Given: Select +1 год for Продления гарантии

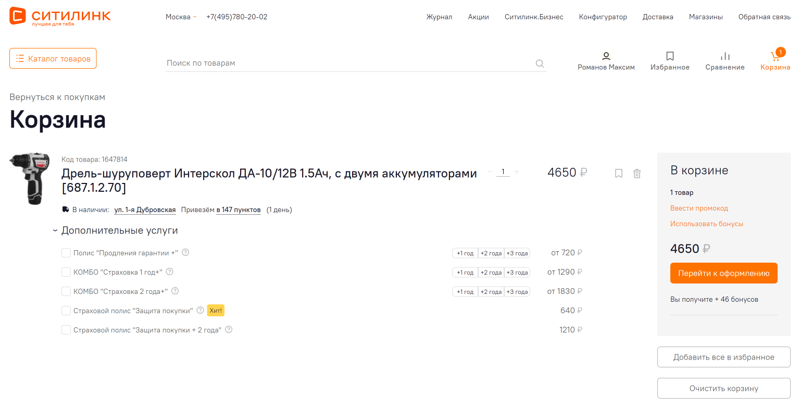Looking at the screenshot, I should coord(465,253).
